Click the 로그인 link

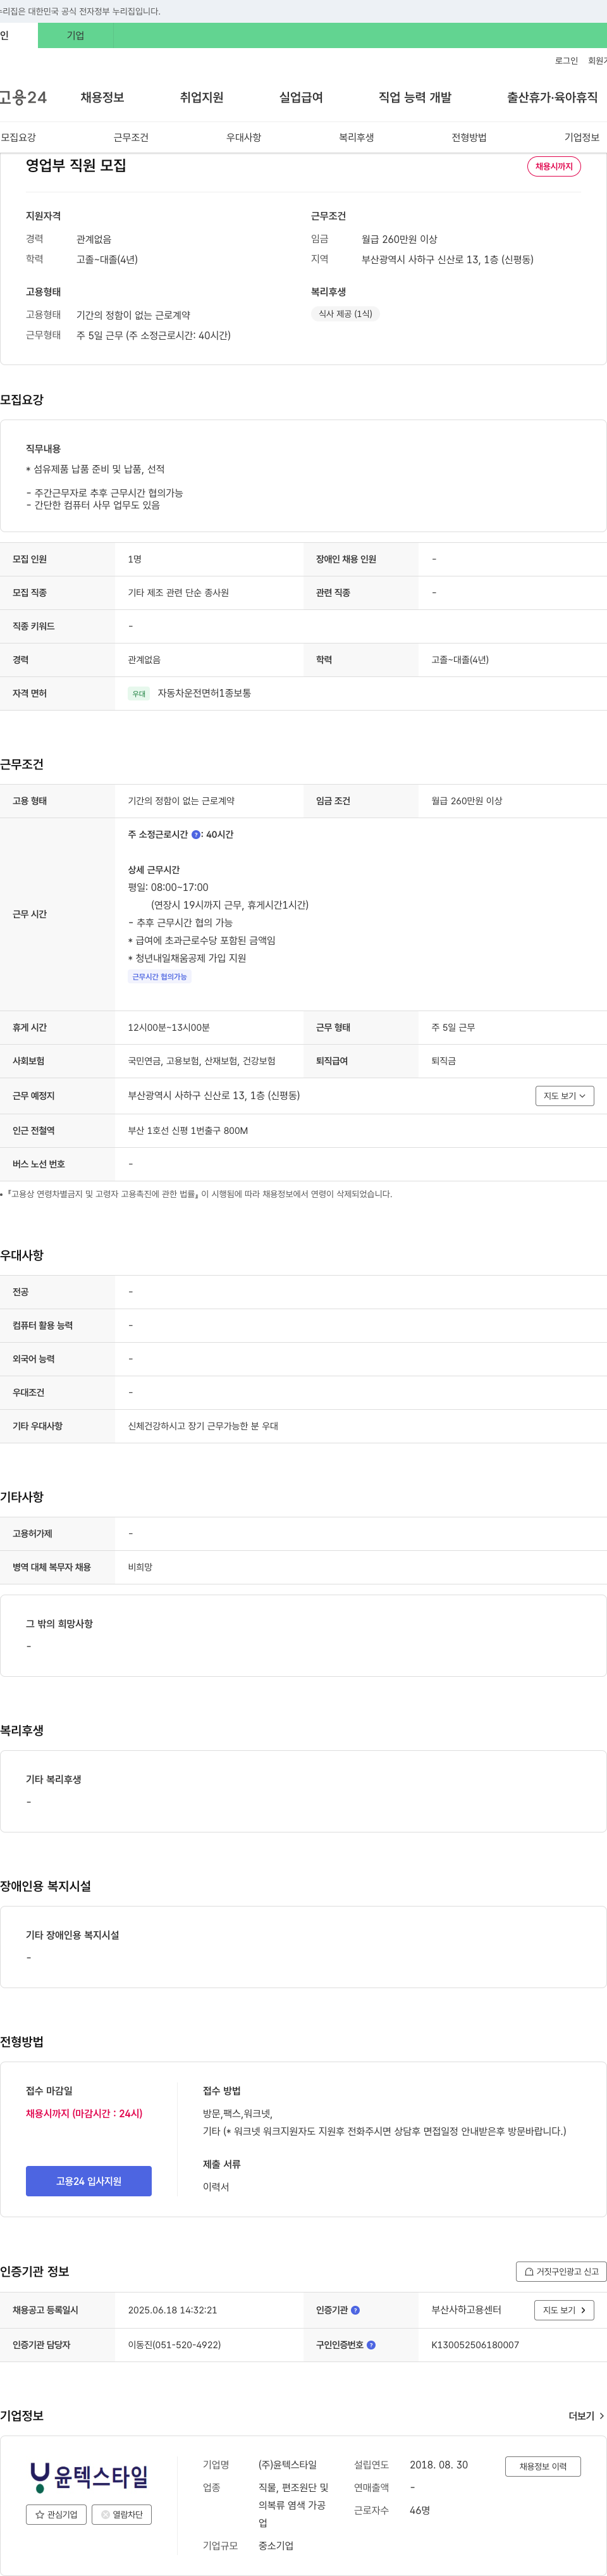click(566, 61)
